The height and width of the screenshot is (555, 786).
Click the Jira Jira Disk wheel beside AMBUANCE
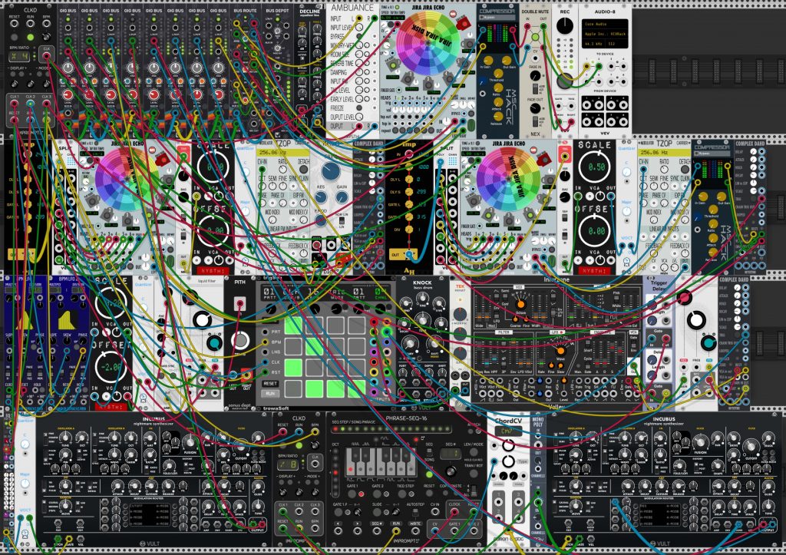pos(428,44)
